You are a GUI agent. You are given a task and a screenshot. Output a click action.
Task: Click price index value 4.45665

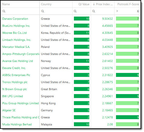[x=107, y=26]
